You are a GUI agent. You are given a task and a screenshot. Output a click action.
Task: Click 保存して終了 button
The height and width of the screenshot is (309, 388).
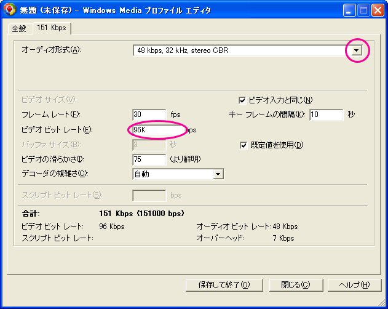click(224, 285)
